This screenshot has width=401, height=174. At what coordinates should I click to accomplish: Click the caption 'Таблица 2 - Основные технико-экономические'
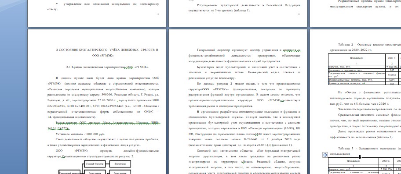369,44
